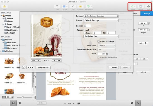153x106 pixels.
Task: Toggle the inspector tools icon
Action: pyautogui.click(x=138, y=103)
